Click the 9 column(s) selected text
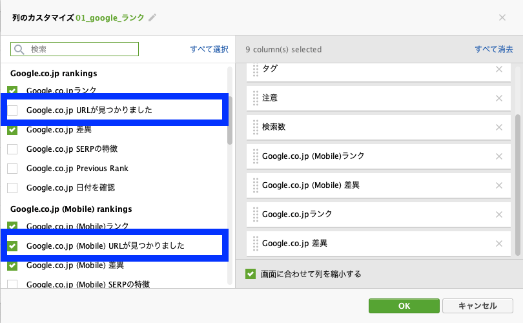The height and width of the screenshot is (323, 523). (x=283, y=49)
